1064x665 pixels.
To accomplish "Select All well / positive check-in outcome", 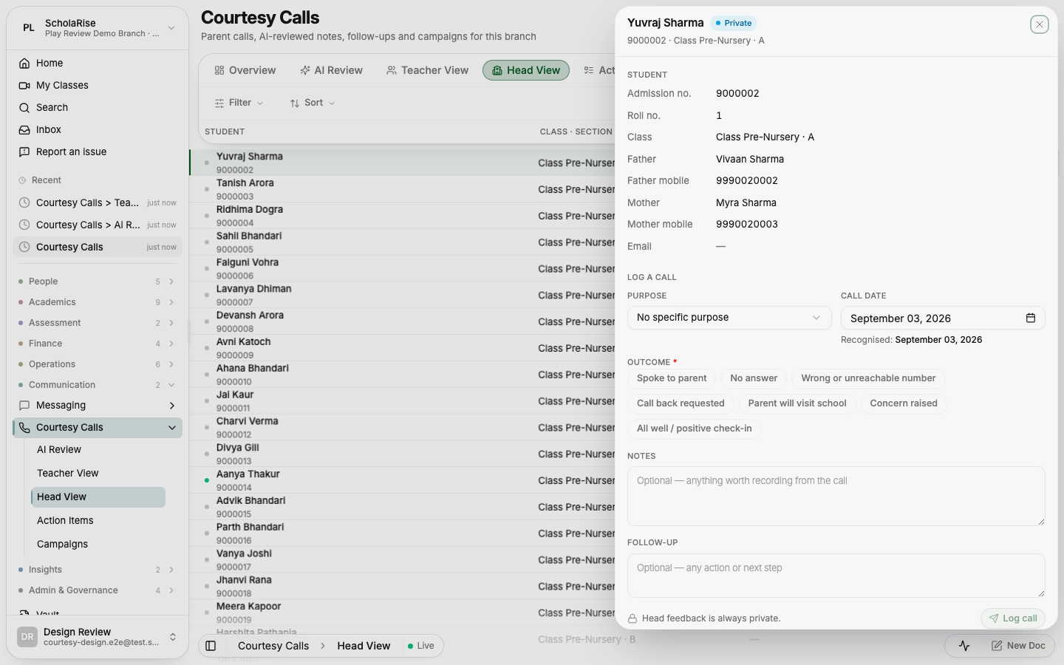I will click(x=695, y=429).
